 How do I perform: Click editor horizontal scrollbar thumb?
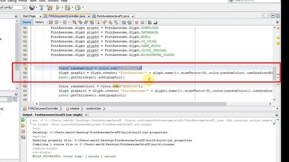pyautogui.click(x=132, y=104)
